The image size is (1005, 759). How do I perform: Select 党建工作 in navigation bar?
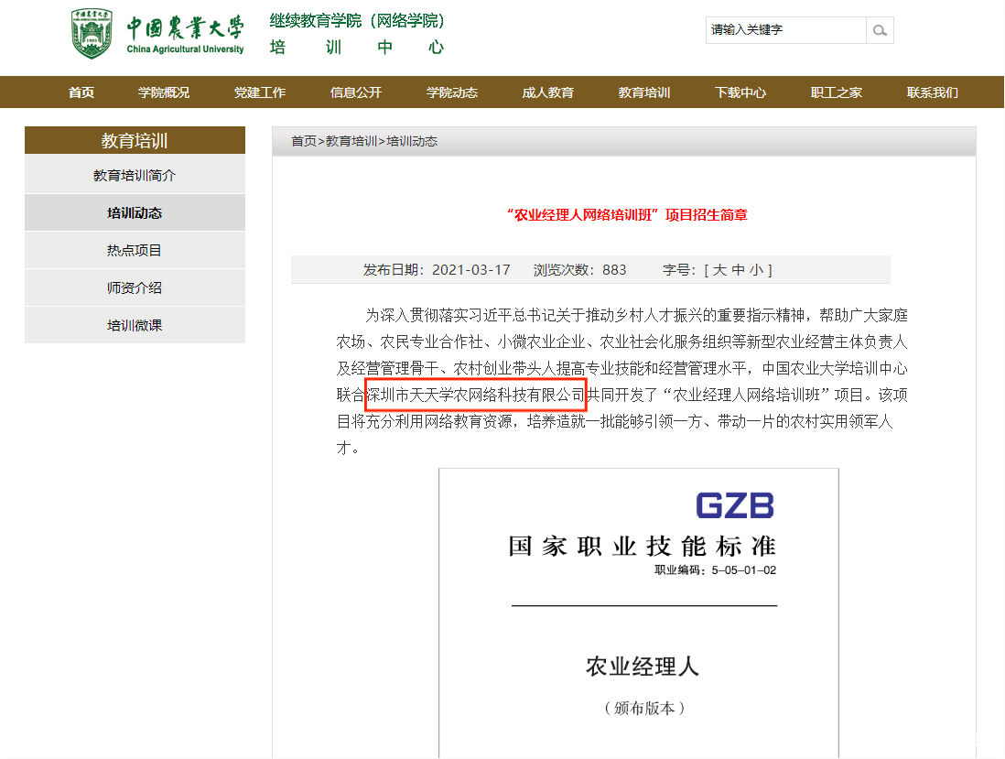(260, 92)
